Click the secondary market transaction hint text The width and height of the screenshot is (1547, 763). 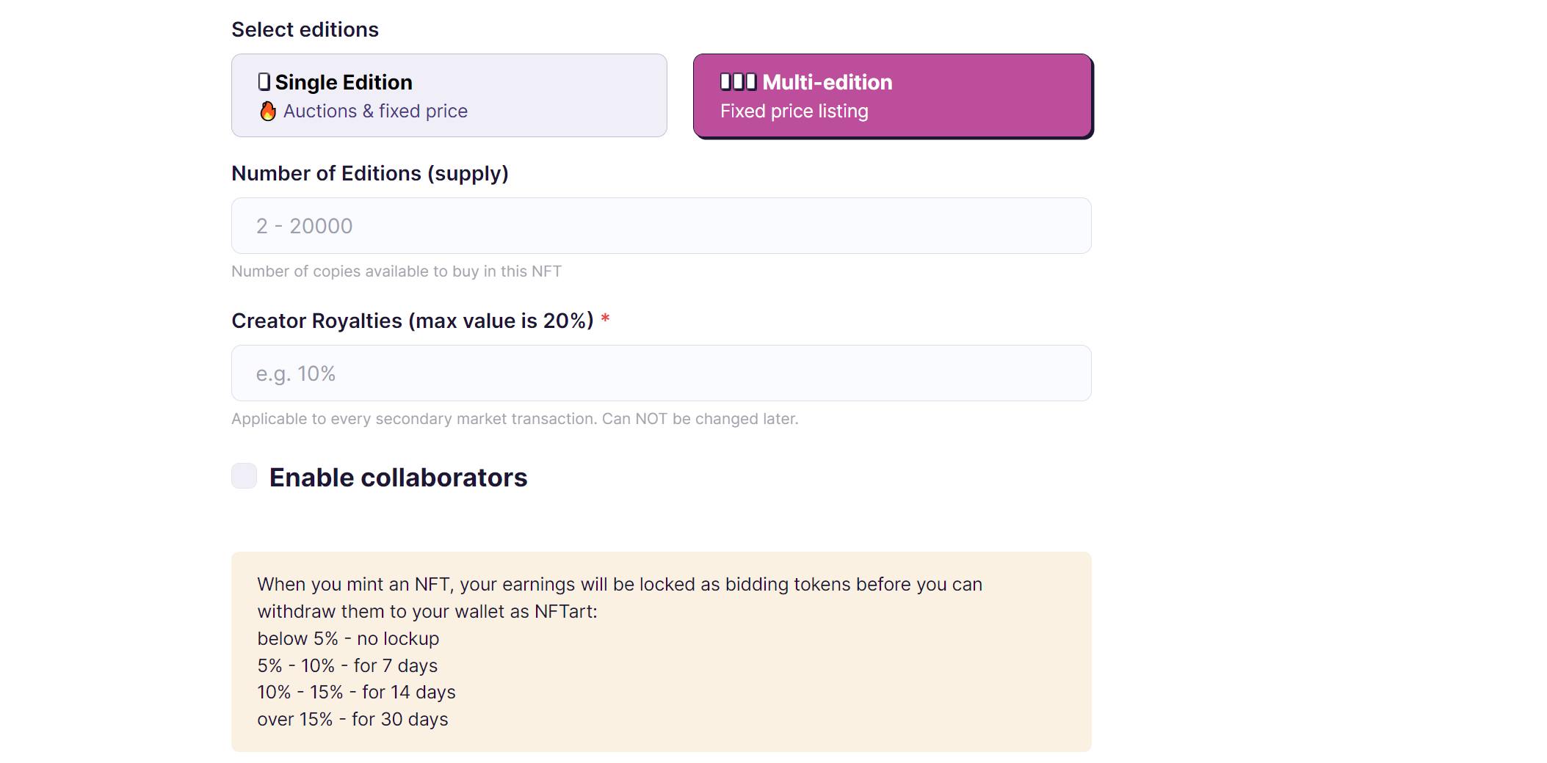(515, 419)
